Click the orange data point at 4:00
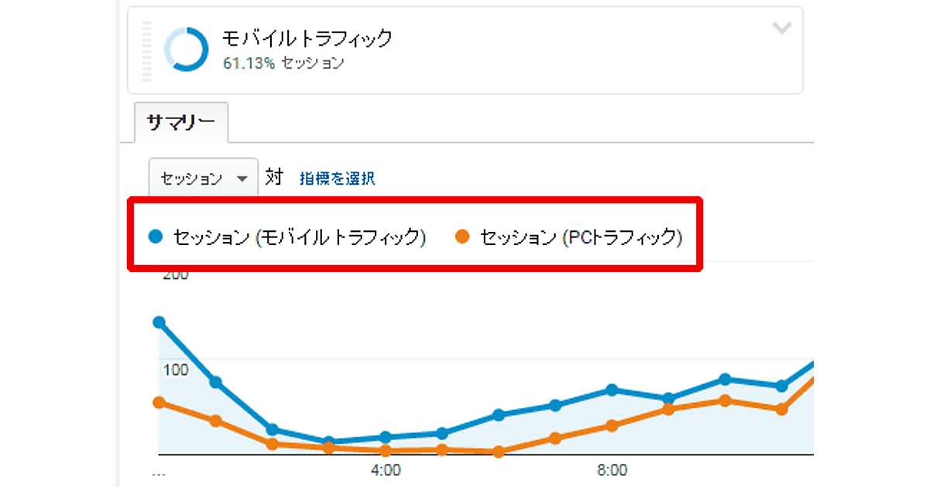 [x=386, y=451]
